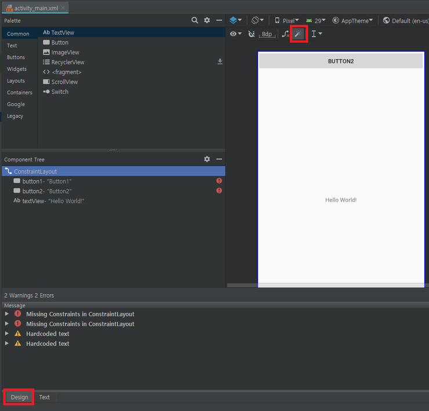Select the Widgets palette category
The height and width of the screenshot is (411, 429).
17,69
